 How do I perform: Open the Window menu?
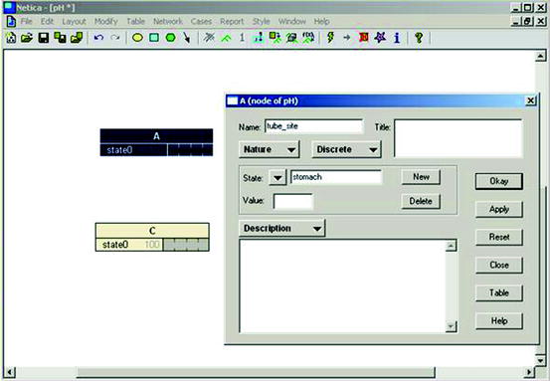point(292,22)
